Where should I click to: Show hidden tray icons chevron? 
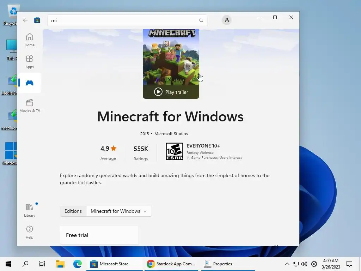tap(287, 264)
